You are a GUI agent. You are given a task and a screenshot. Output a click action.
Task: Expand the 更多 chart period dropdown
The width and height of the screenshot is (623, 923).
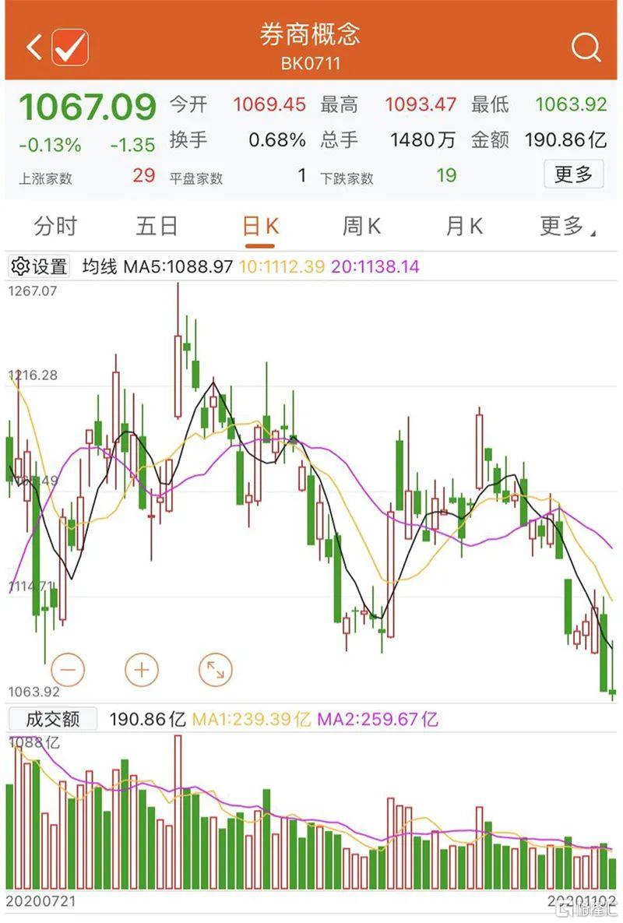566,226
